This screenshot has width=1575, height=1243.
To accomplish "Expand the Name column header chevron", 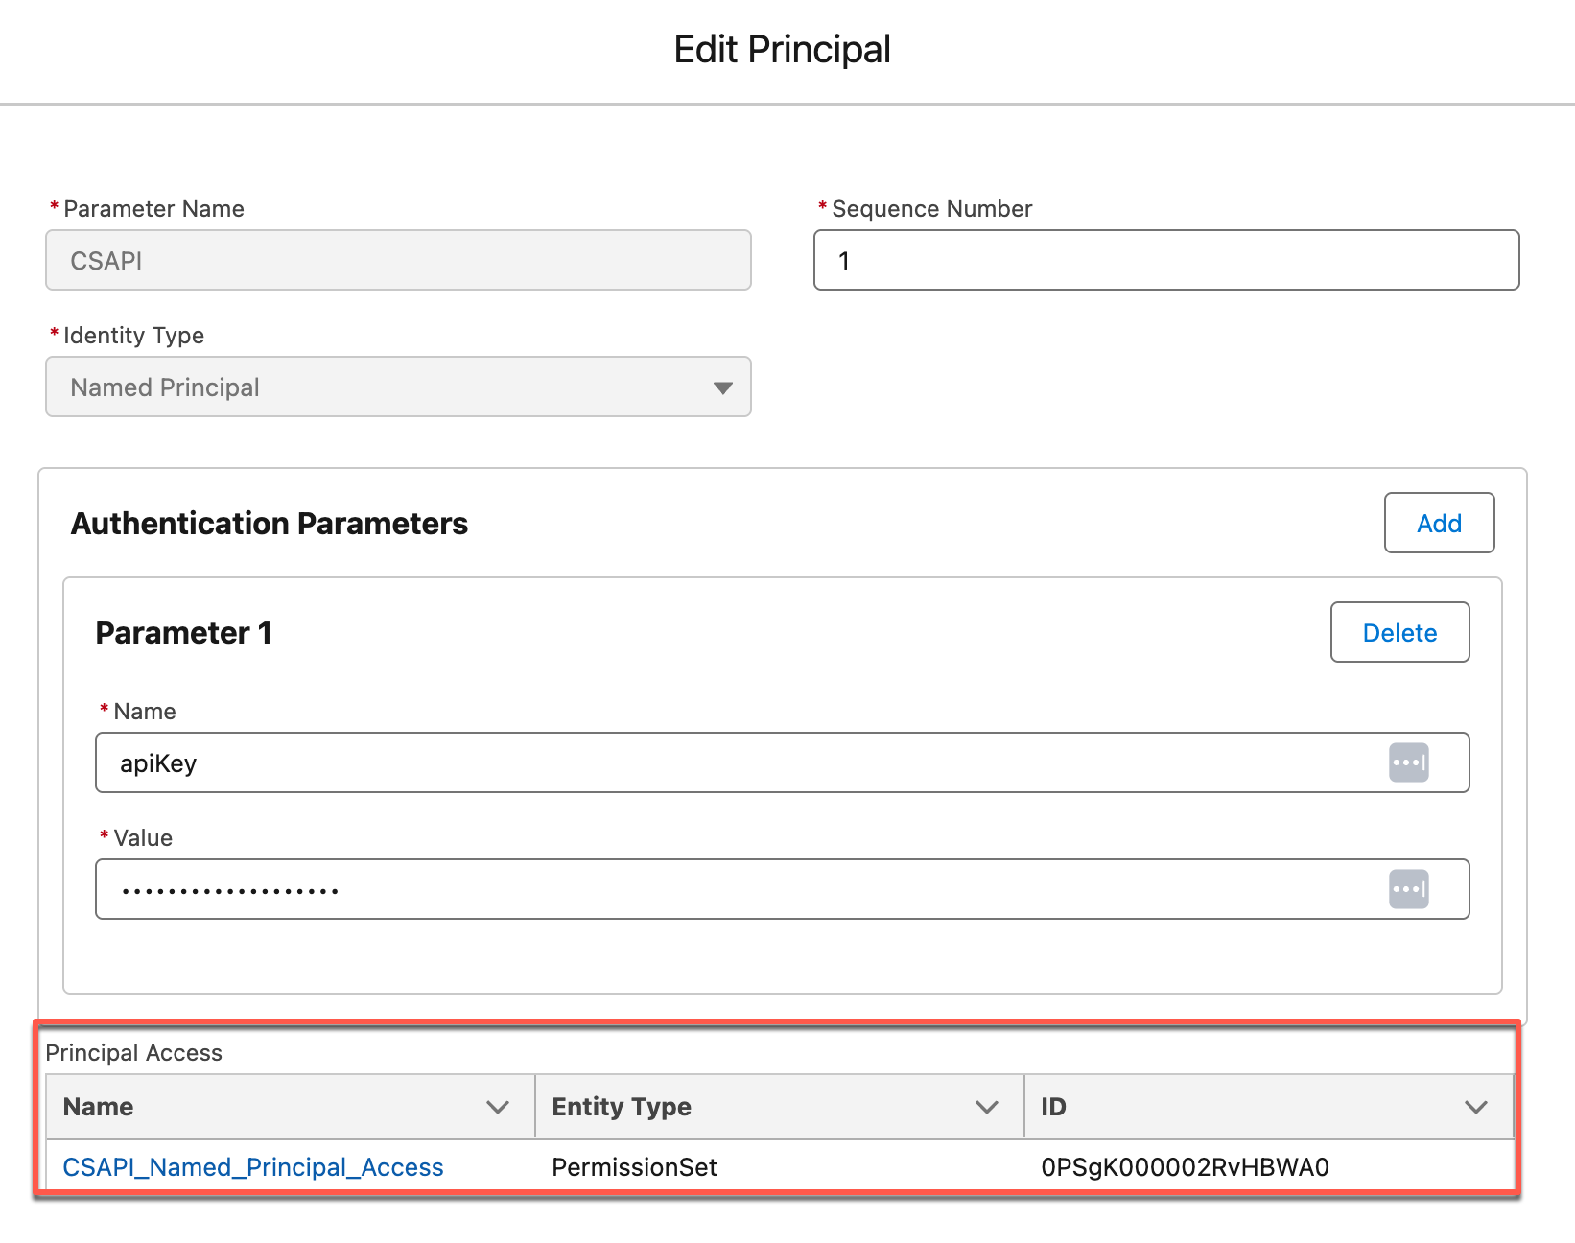I will 498,1107.
